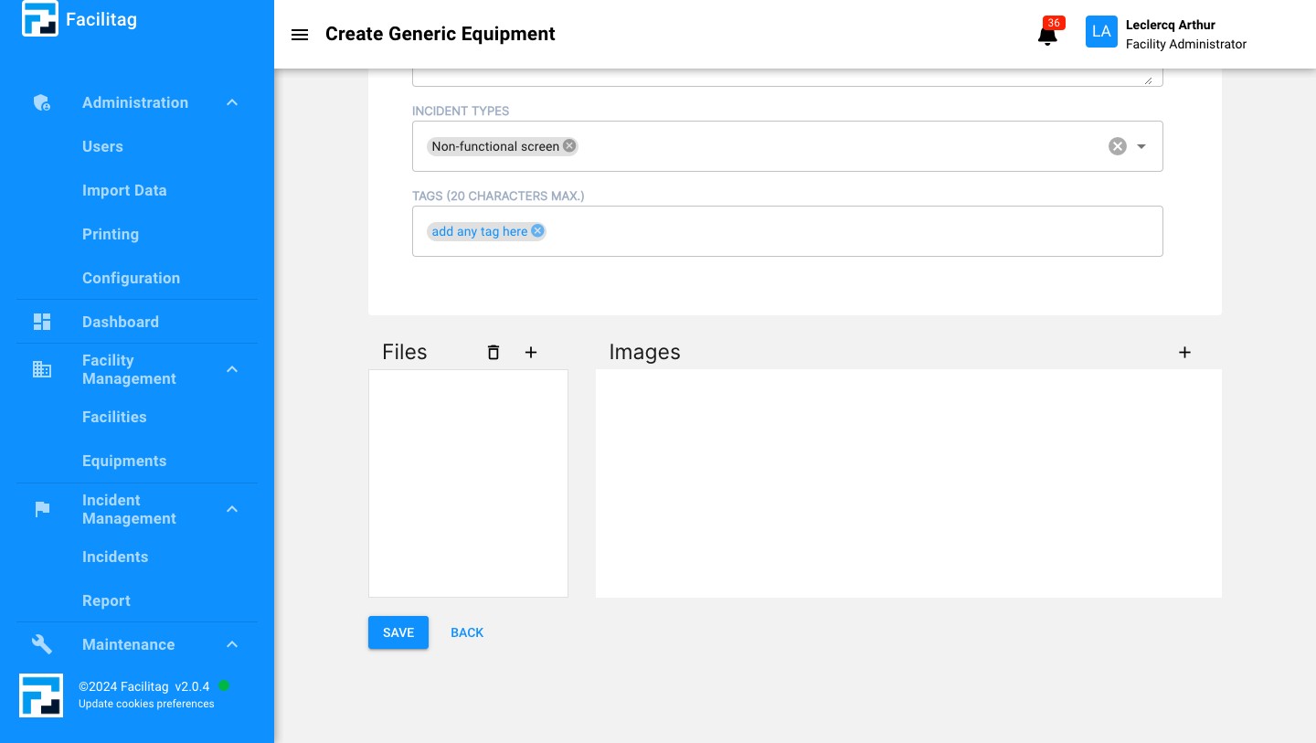Click the Administration shield icon
Screen dimensions: 1316x743
coord(42,102)
